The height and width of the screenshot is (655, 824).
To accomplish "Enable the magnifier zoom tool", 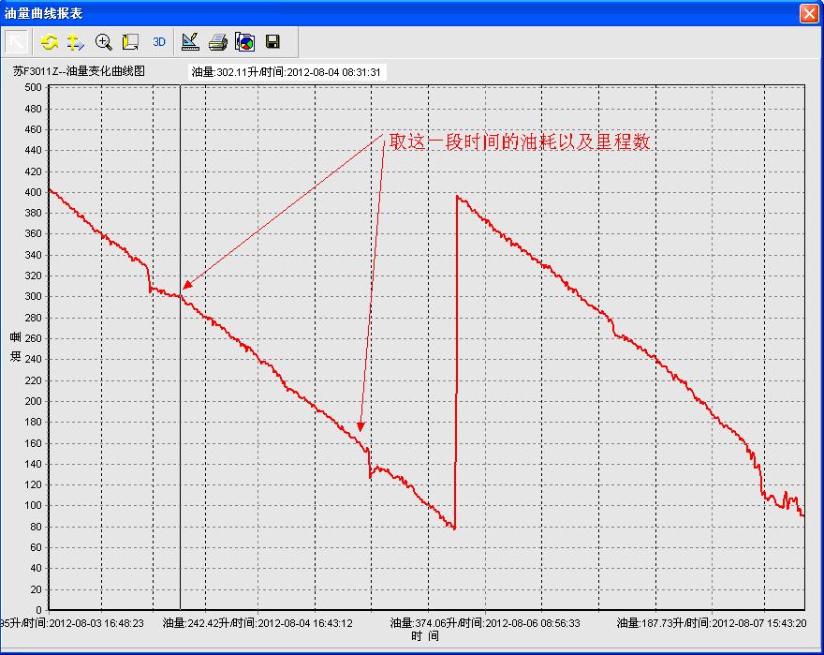I will [x=104, y=42].
